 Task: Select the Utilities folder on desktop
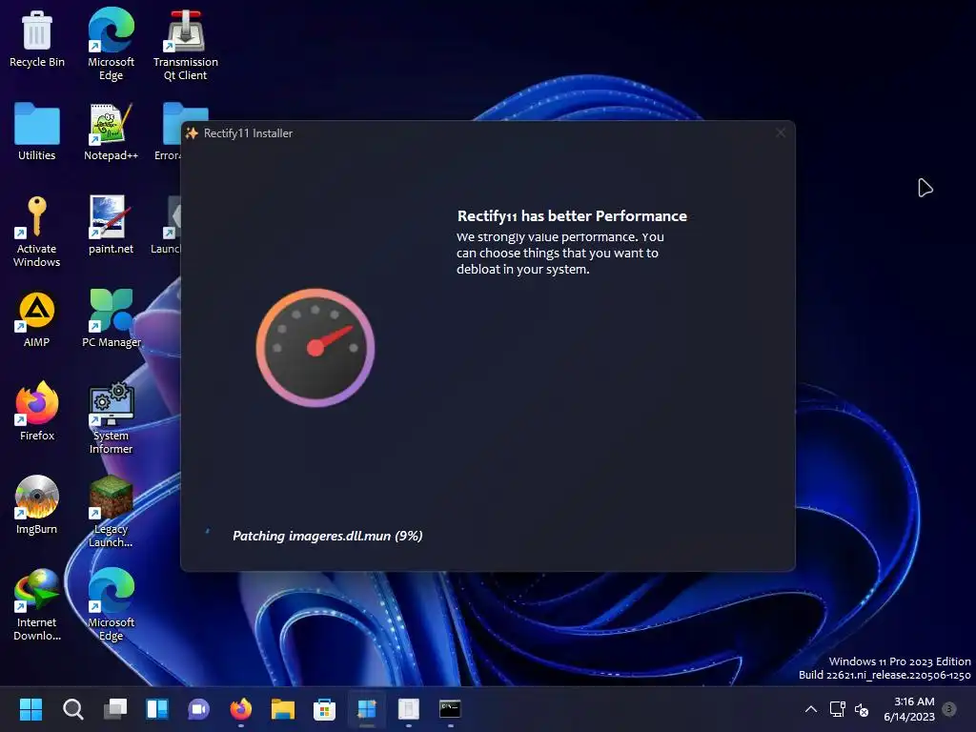tap(37, 132)
